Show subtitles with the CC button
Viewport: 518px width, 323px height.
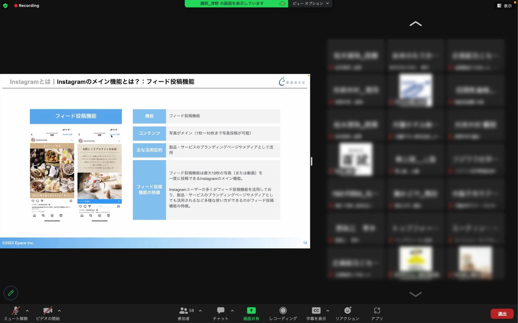[x=316, y=311]
